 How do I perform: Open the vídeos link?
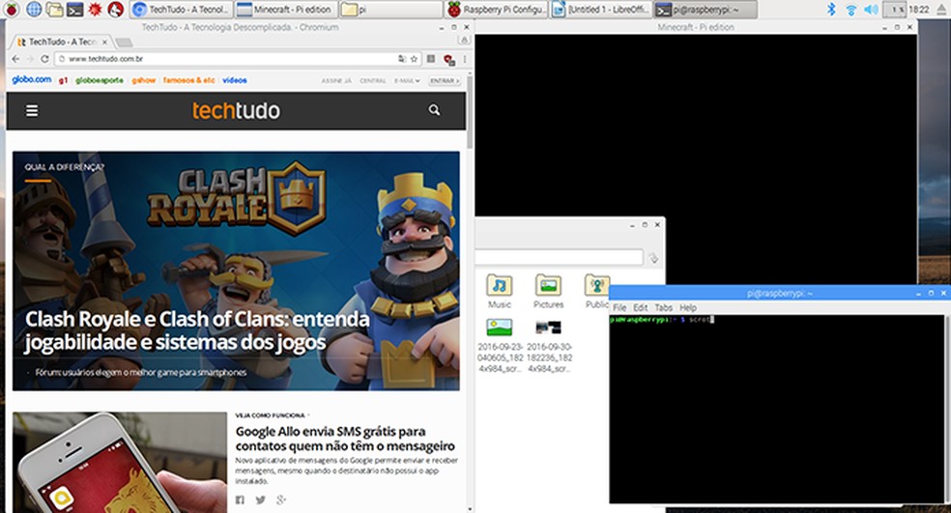coord(235,80)
